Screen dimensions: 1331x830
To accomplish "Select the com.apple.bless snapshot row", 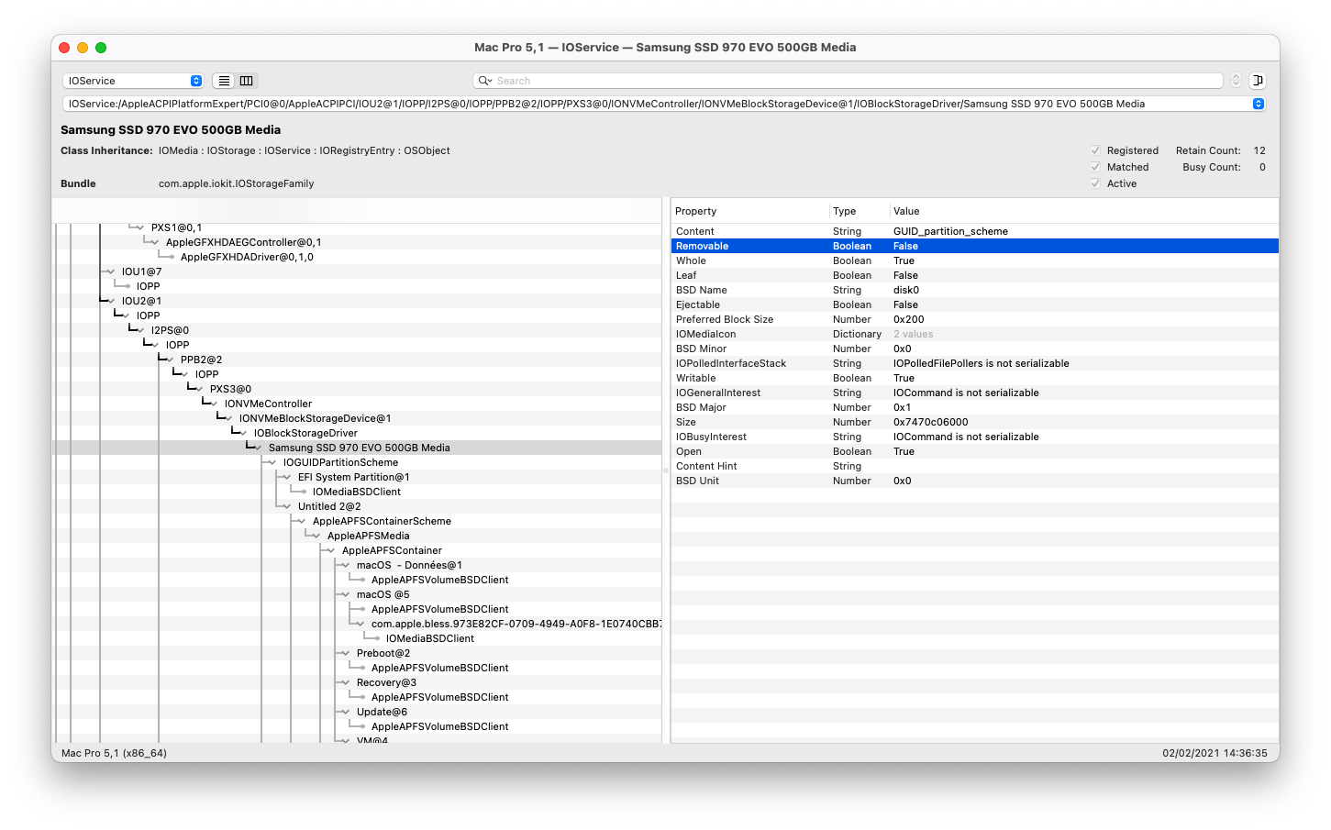I will 357,624.
